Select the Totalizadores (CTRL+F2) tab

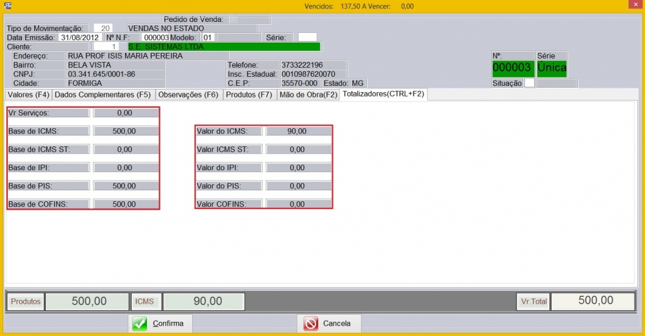point(383,94)
